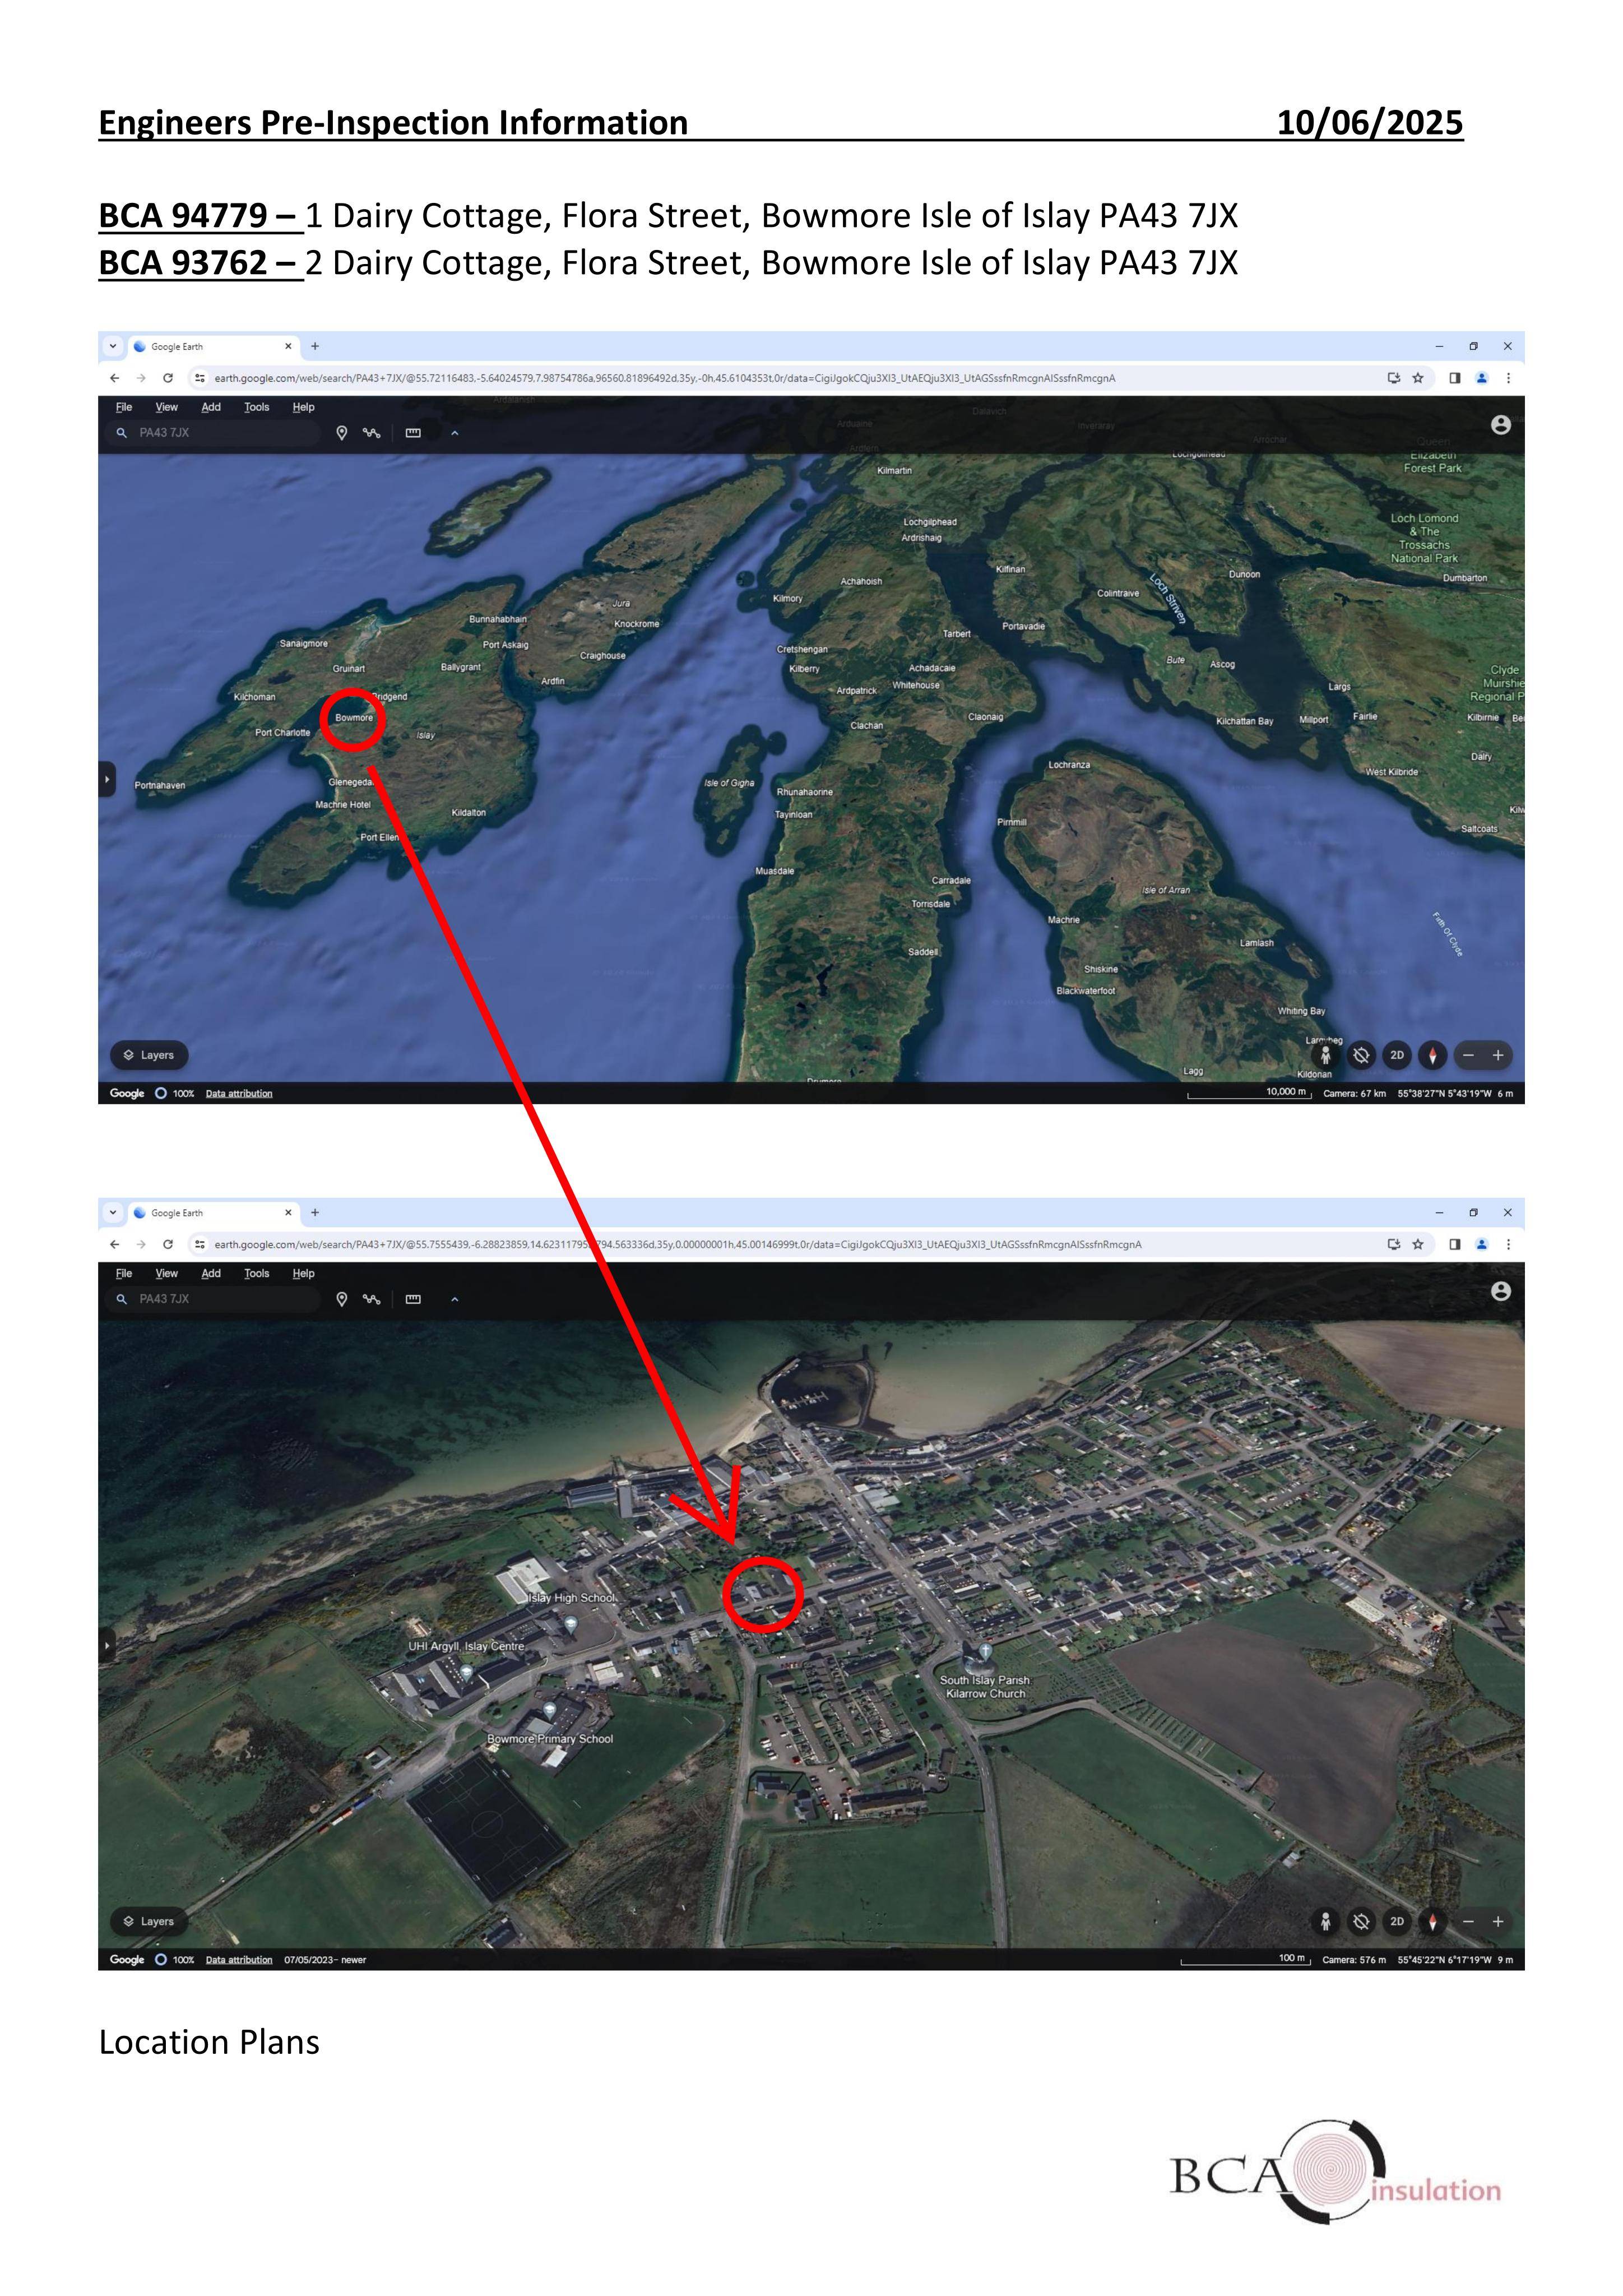Image resolution: width=1623 pixels, height=2296 pixels.
Task: Open the Tools menu in the bottom Google Earth window
Action: [x=257, y=1273]
